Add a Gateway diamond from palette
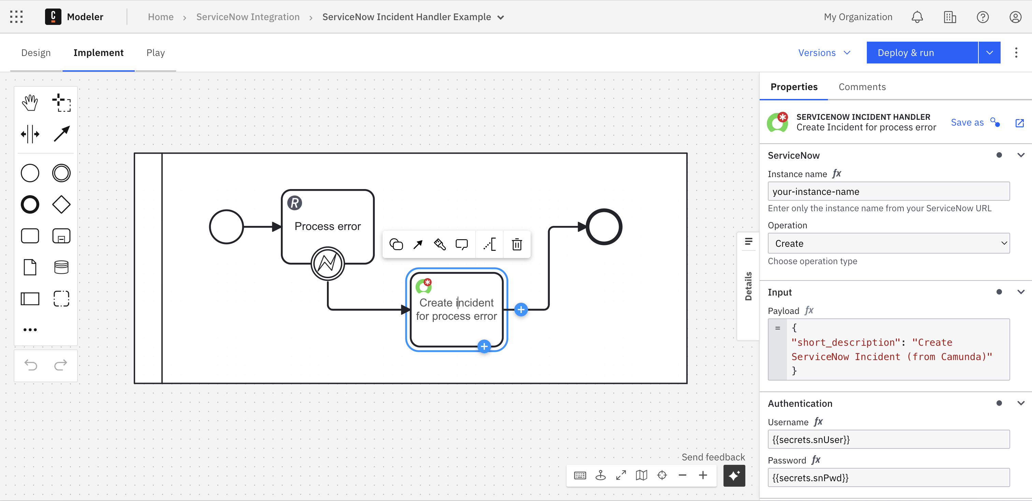 [x=61, y=205]
